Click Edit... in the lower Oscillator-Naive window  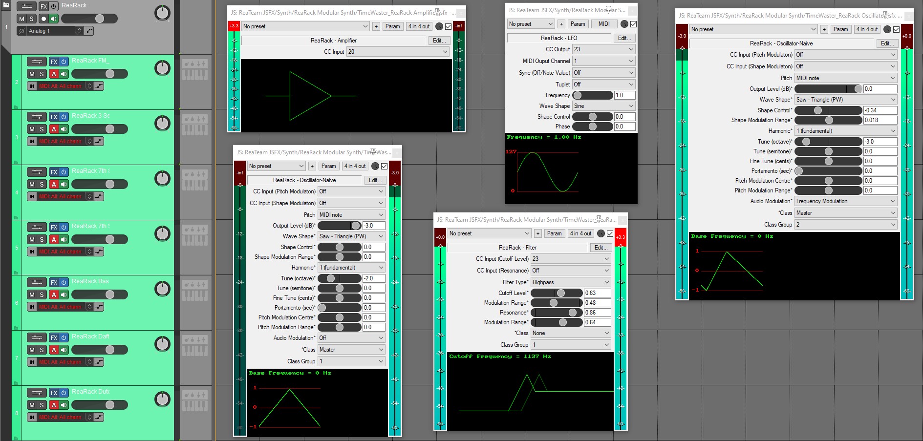click(x=375, y=180)
